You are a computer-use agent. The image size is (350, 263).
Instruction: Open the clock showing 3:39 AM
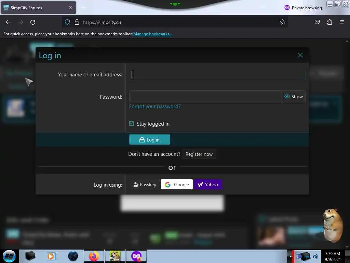pyautogui.click(x=333, y=256)
